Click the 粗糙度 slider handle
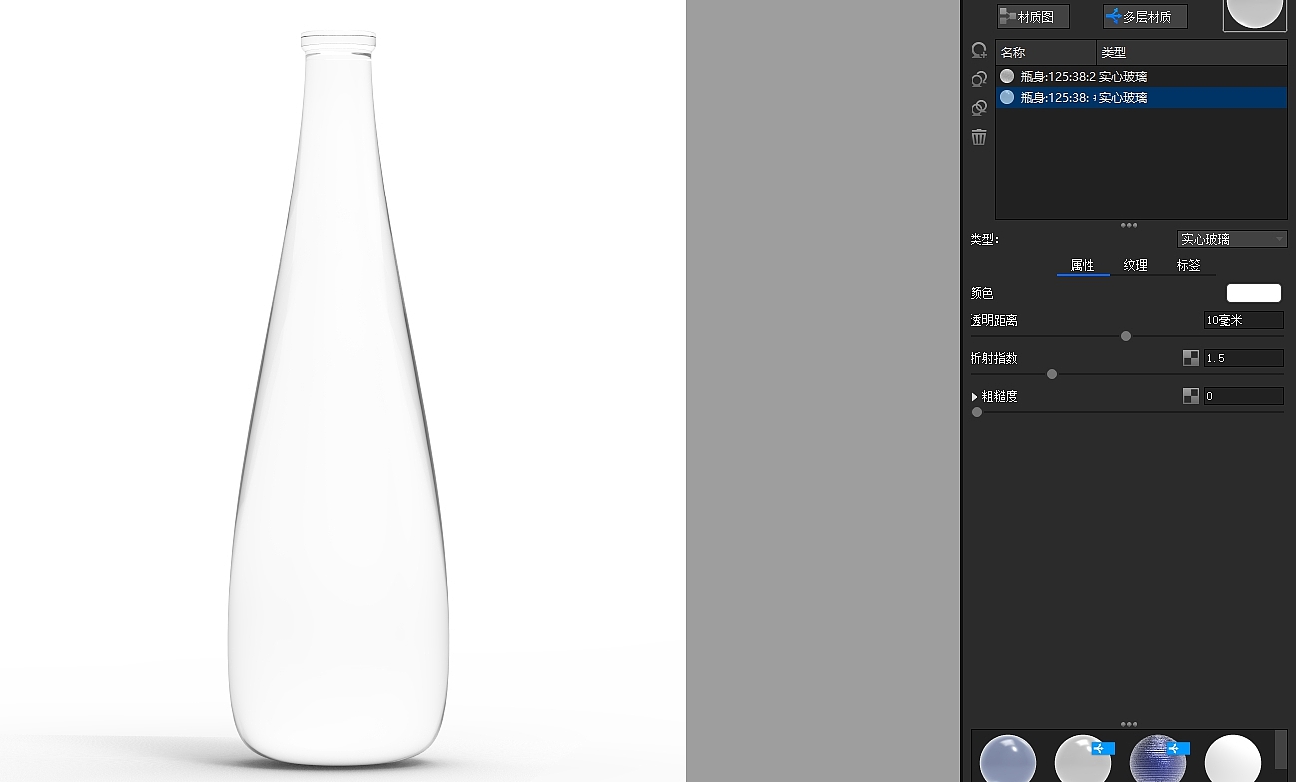Screen dimensions: 1296x782 (977, 412)
